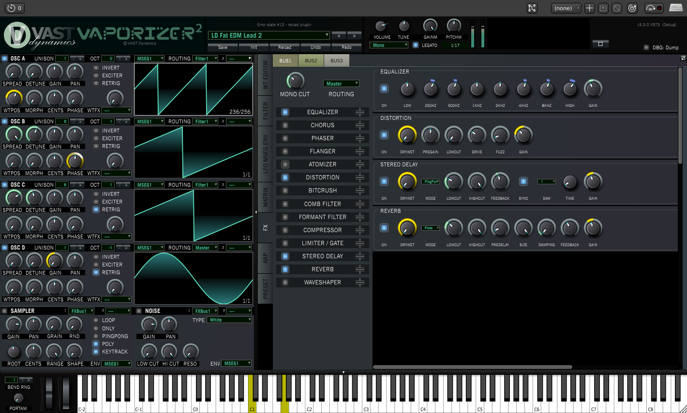Click the plus icon in top bar
Image resolution: width=687 pixels, height=413 pixels.
[589, 8]
